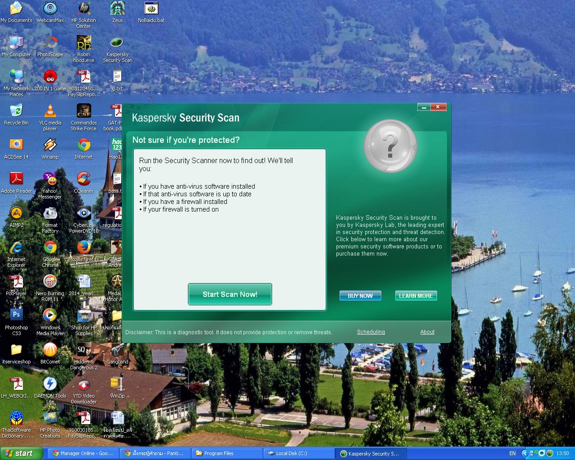Select the Yahoo! Messenger icon
Viewport: 575px width, 460px height.
point(50,186)
